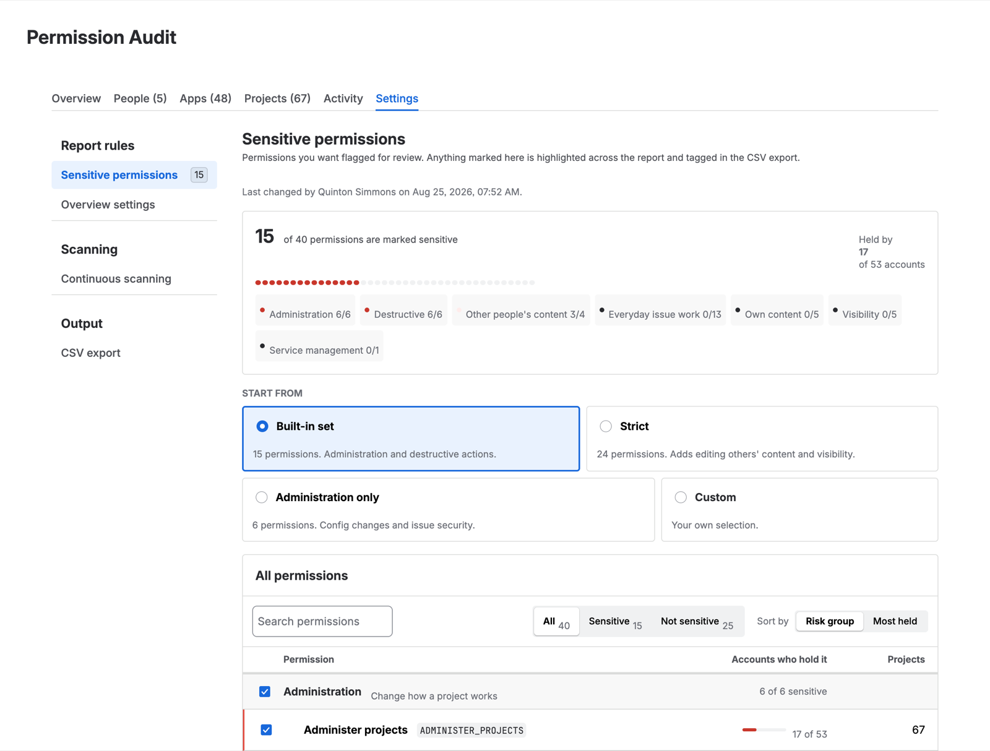
Task: Click the 15 badge beside Sensitive permissions
Action: pos(199,175)
